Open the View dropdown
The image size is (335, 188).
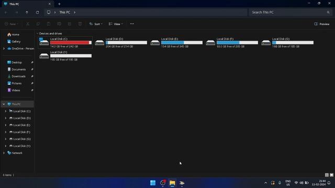click(116, 24)
